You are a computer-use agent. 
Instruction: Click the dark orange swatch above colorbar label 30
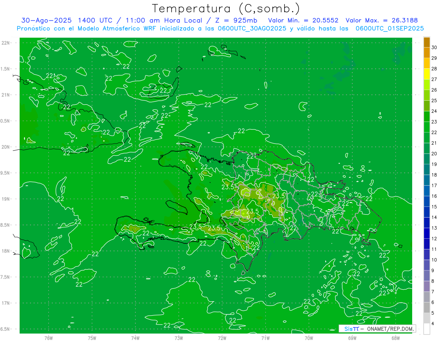point(427,42)
